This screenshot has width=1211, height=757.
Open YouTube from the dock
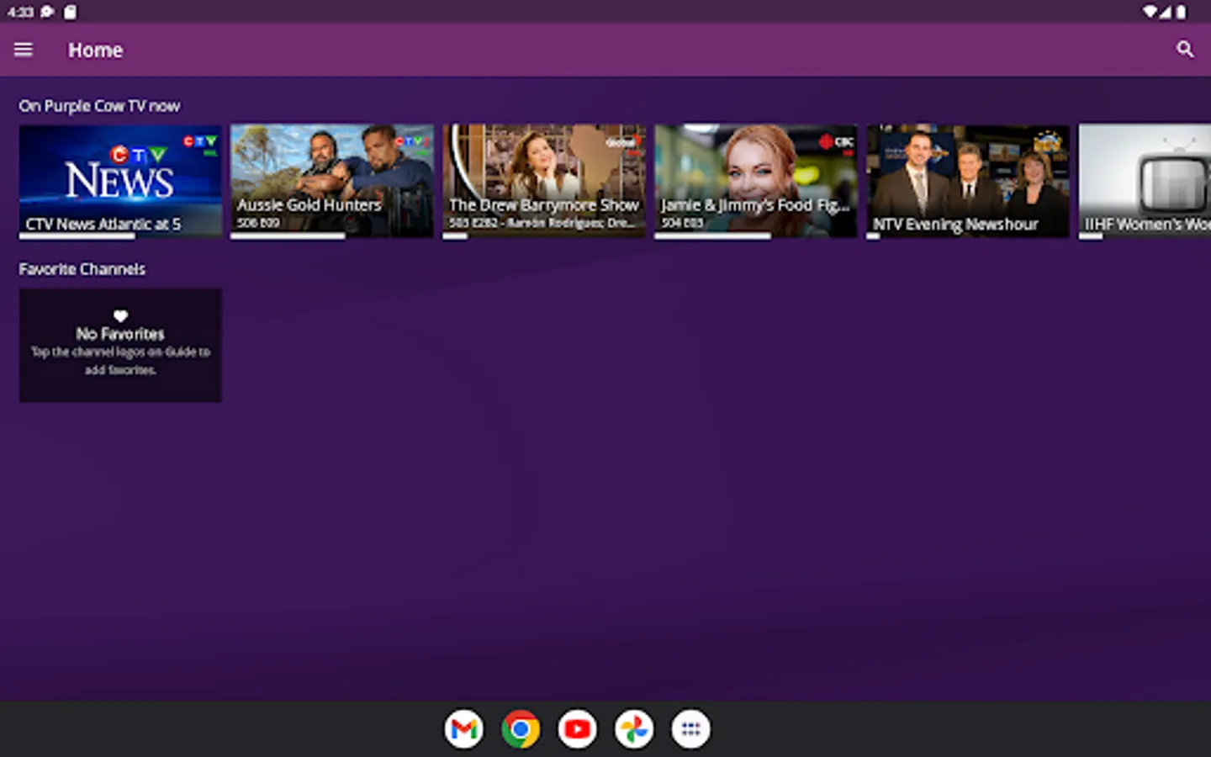577,729
